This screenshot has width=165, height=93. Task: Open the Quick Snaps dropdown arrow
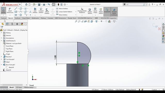[95, 15]
